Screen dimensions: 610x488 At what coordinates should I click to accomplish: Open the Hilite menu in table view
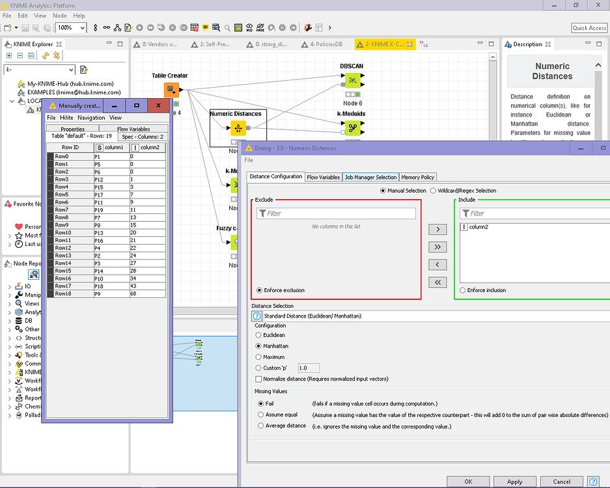[x=66, y=118]
